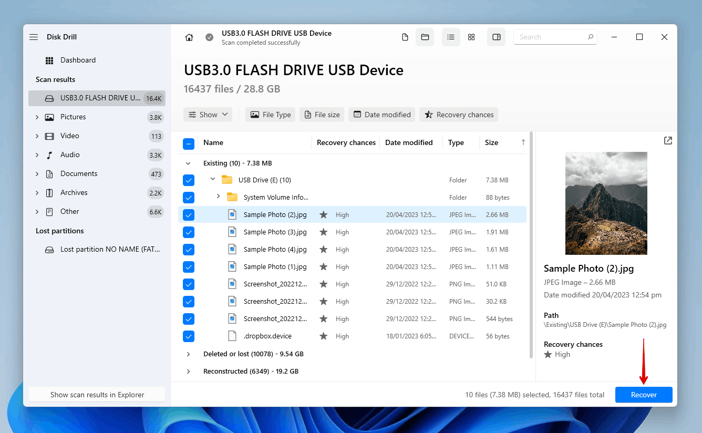Uncheck the System Volume Info checkbox
Image resolution: width=702 pixels, height=433 pixels.
pyautogui.click(x=189, y=198)
